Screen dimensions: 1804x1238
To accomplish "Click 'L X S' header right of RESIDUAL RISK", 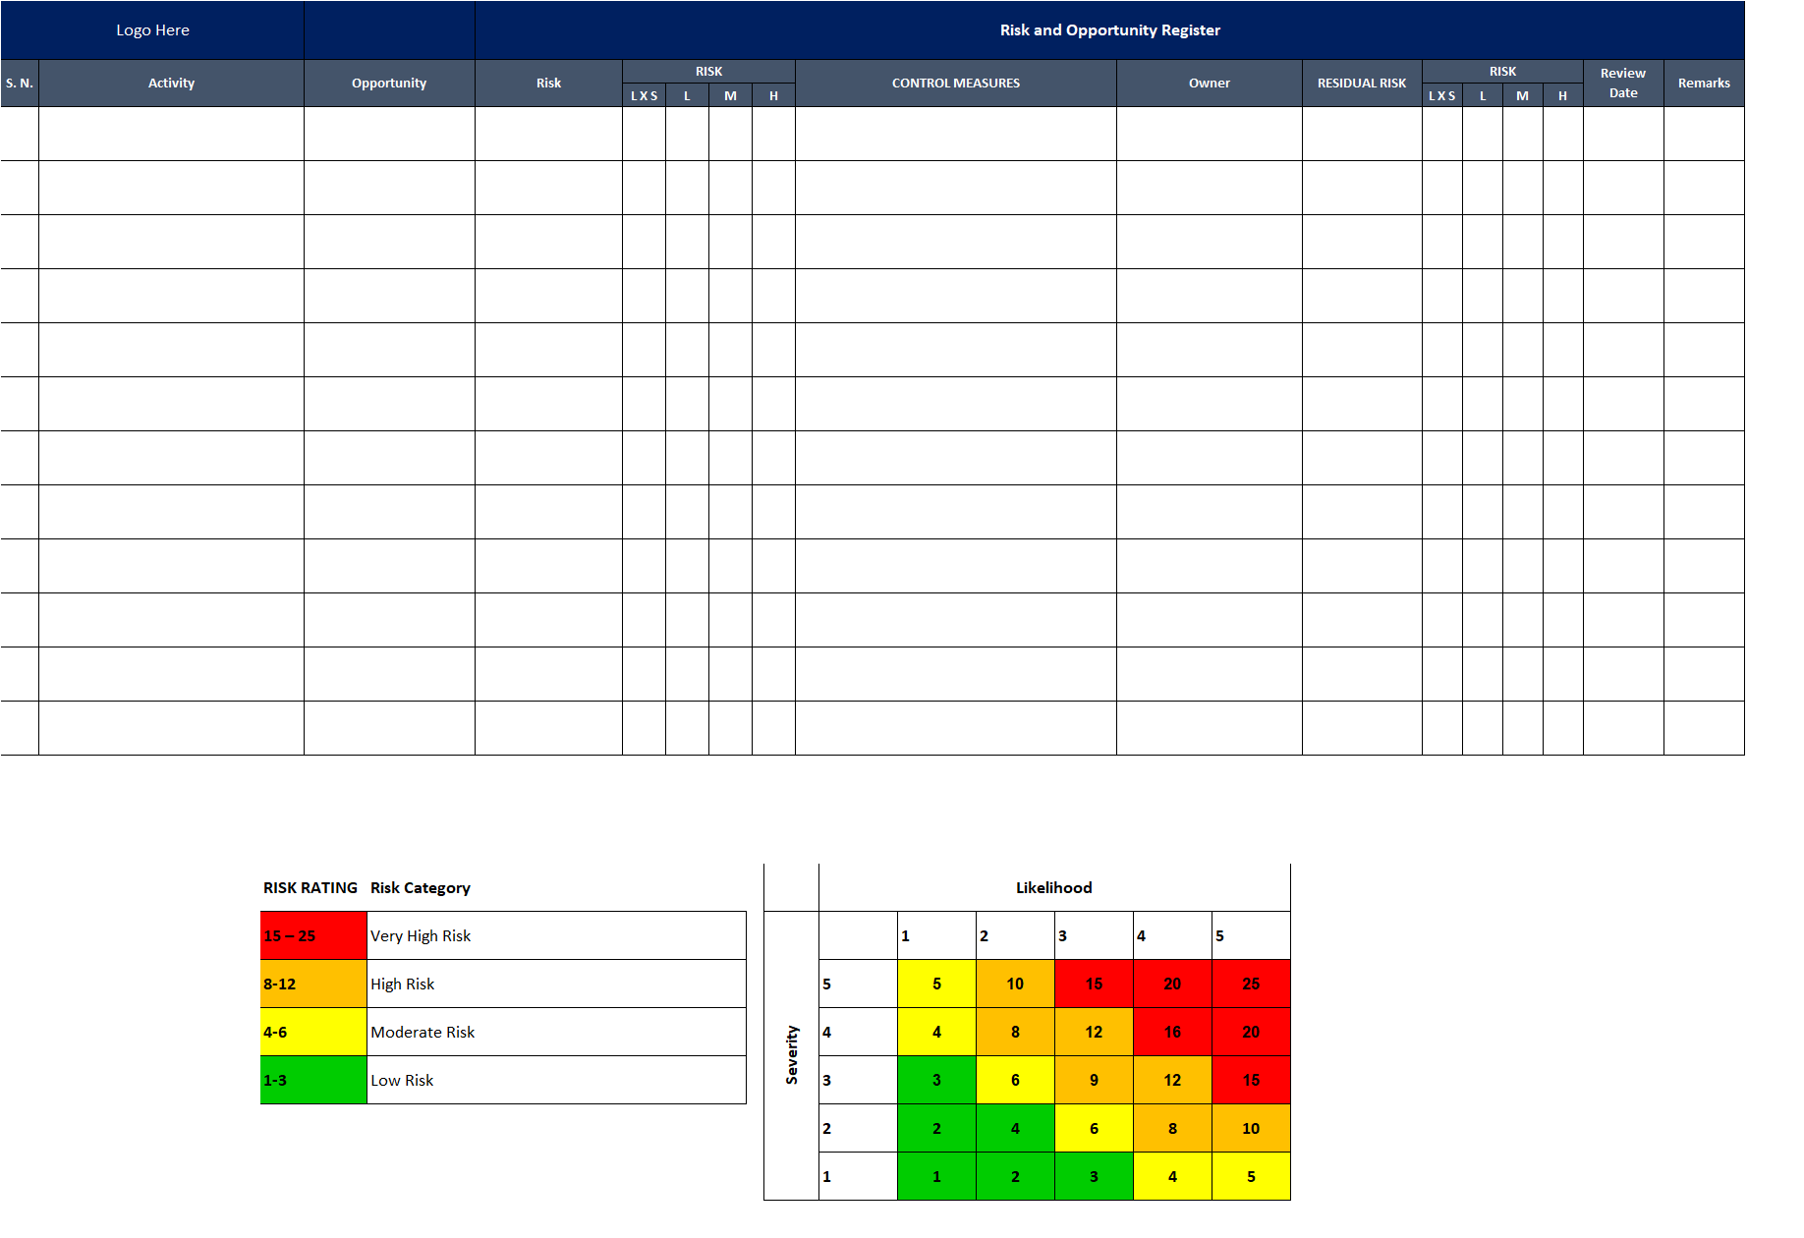I will [1442, 95].
